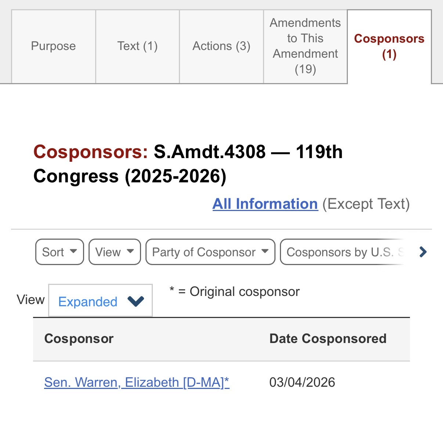443x443 pixels.
Task: Click the Cosponsor column header
Action: coord(79,339)
